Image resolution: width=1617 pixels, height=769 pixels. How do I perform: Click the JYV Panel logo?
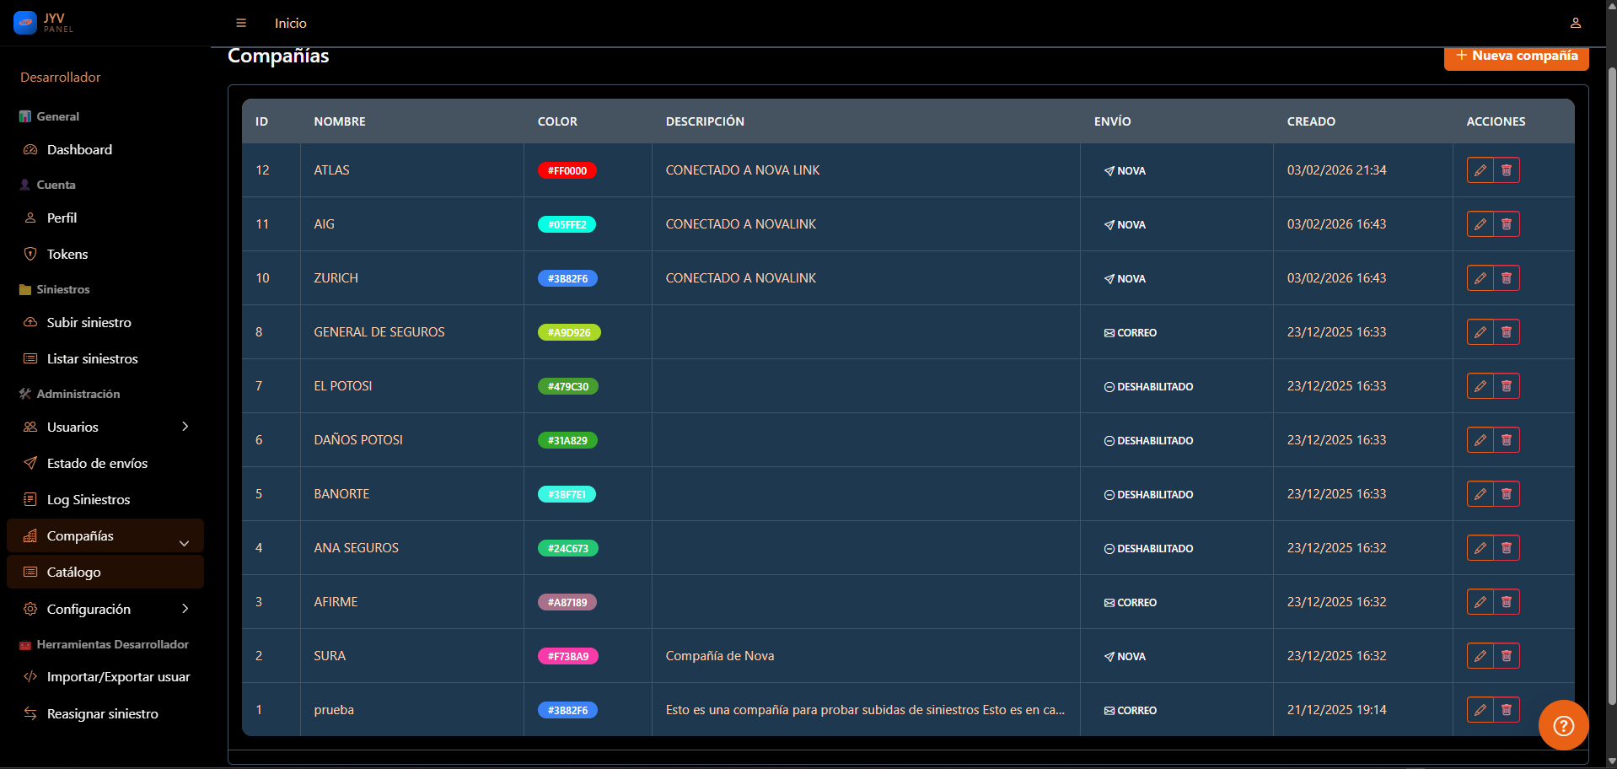[44, 23]
